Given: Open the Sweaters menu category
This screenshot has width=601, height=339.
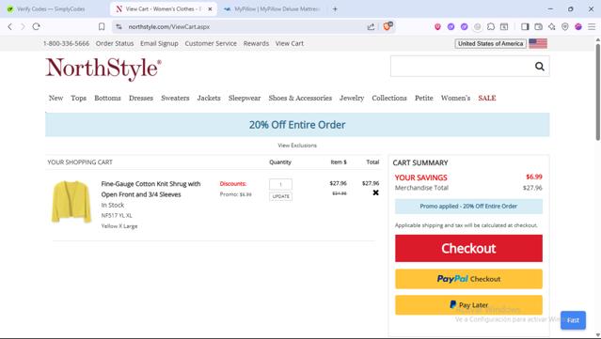Looking at the screenshot, I should pyautogui.click(x=175, y=98).
